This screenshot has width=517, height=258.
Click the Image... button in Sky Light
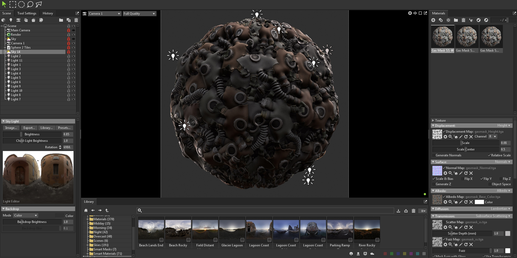pyautogui.click(x=11, y=128)
